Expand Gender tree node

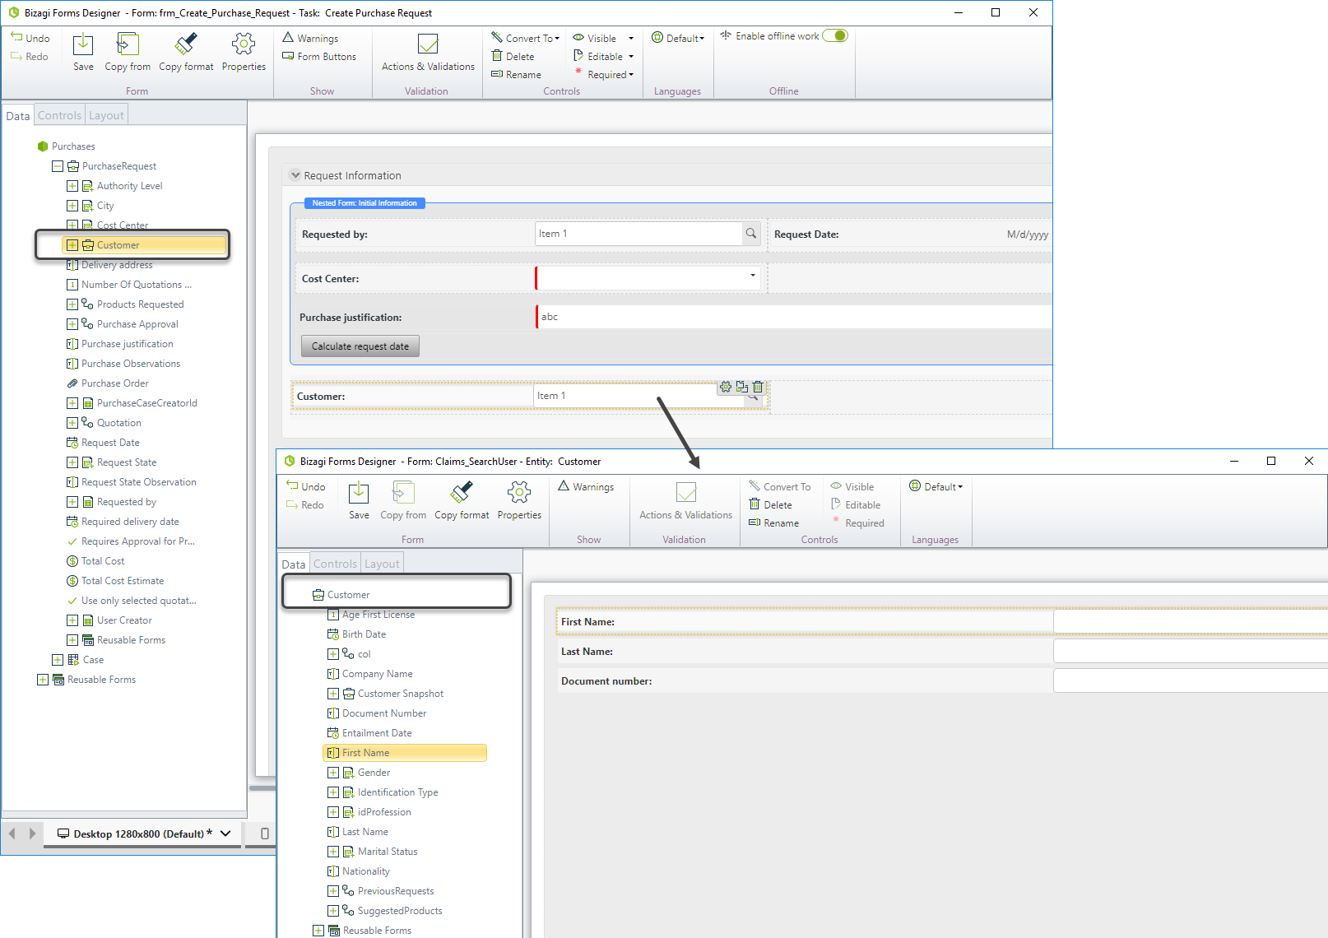click(333, 773)
